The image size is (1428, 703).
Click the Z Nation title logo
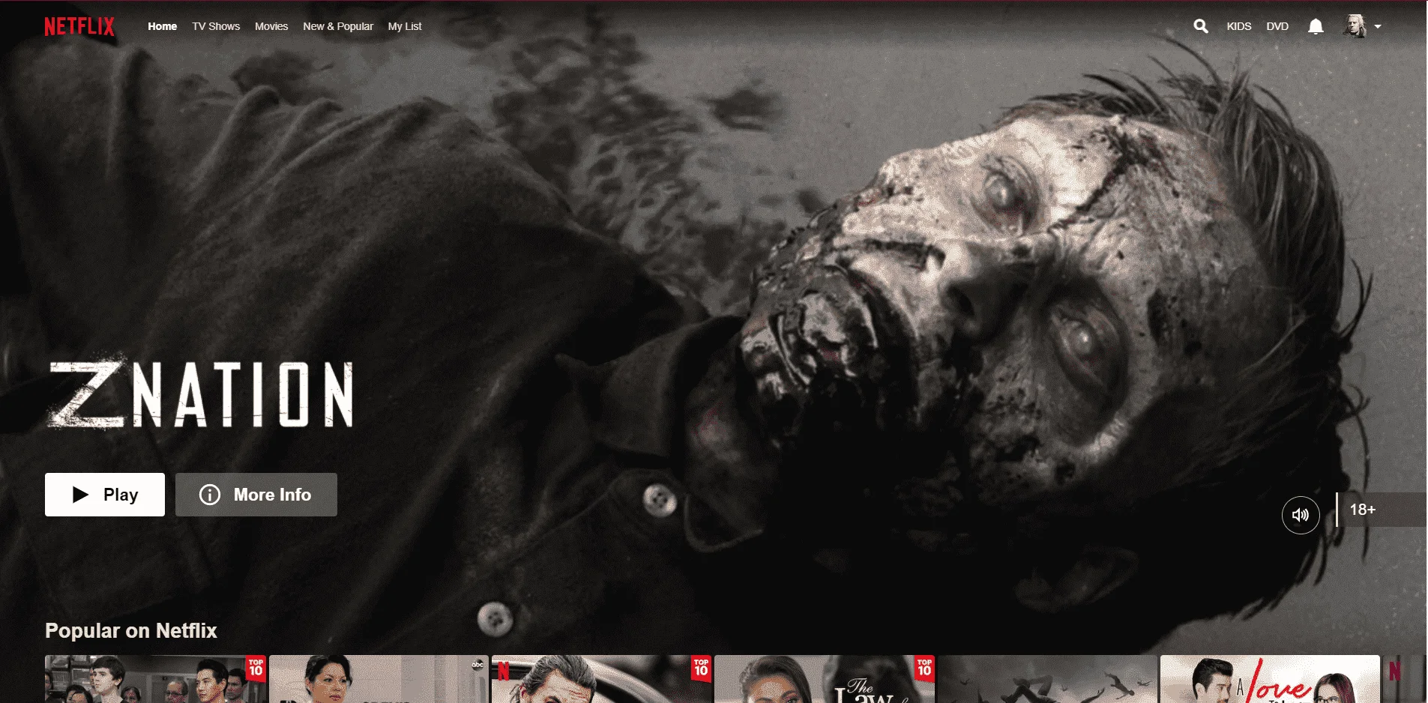point(200,392)
